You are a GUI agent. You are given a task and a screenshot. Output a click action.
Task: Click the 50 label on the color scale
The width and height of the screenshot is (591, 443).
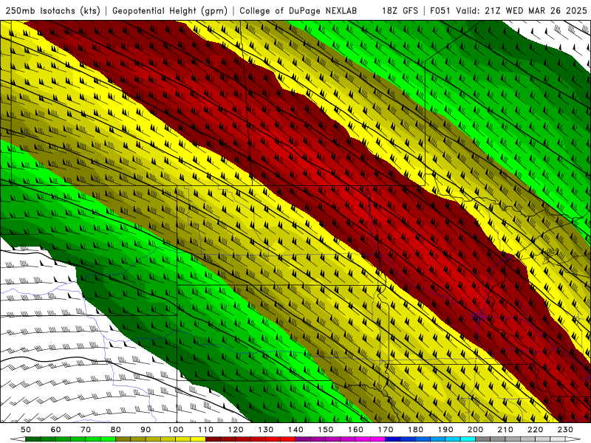[26, 430]
